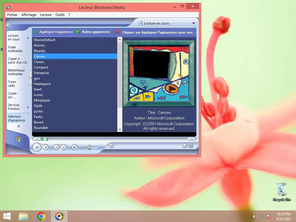Click Autres apparences button
Image resolution: width=296 pixels, height=222 pixels.
coord(93,32)
